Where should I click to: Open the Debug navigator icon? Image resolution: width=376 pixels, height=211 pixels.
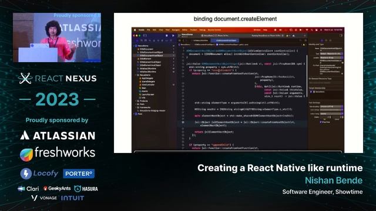pos(162,40)
